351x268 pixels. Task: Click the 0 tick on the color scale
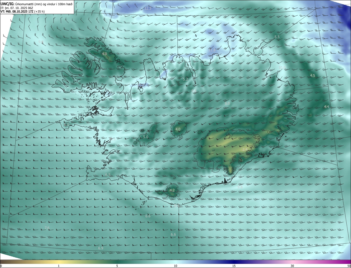coord(1,266)
